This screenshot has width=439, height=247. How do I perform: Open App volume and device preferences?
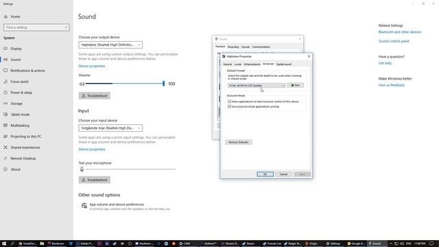click(x=117, y=204)
